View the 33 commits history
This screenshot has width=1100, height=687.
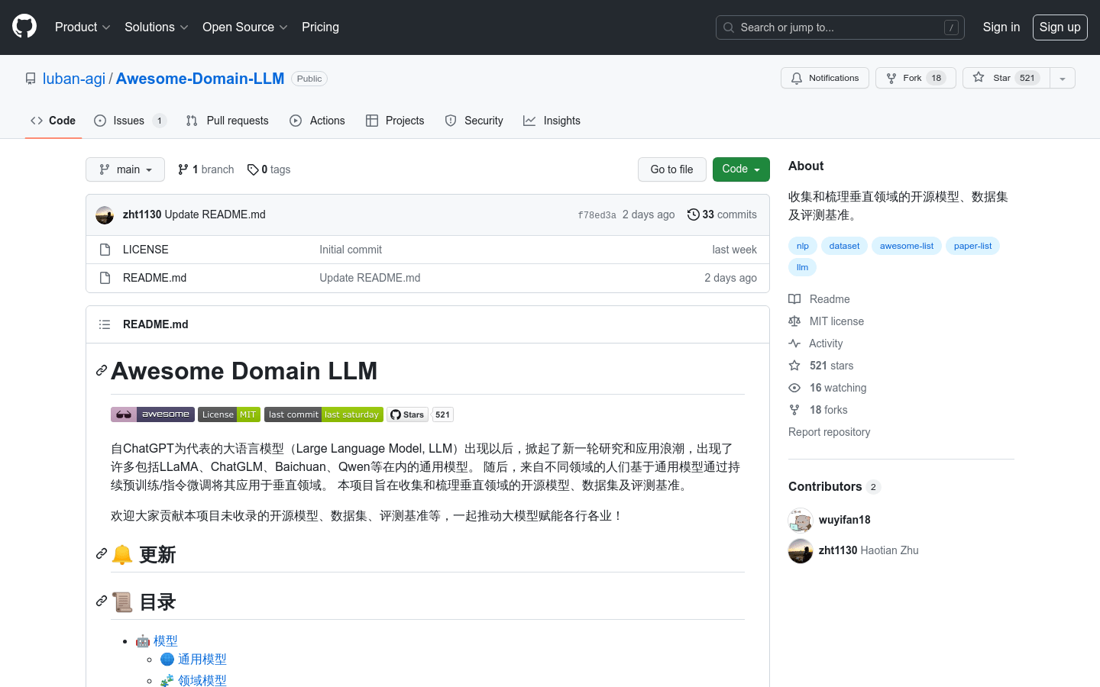pos(722,214)
